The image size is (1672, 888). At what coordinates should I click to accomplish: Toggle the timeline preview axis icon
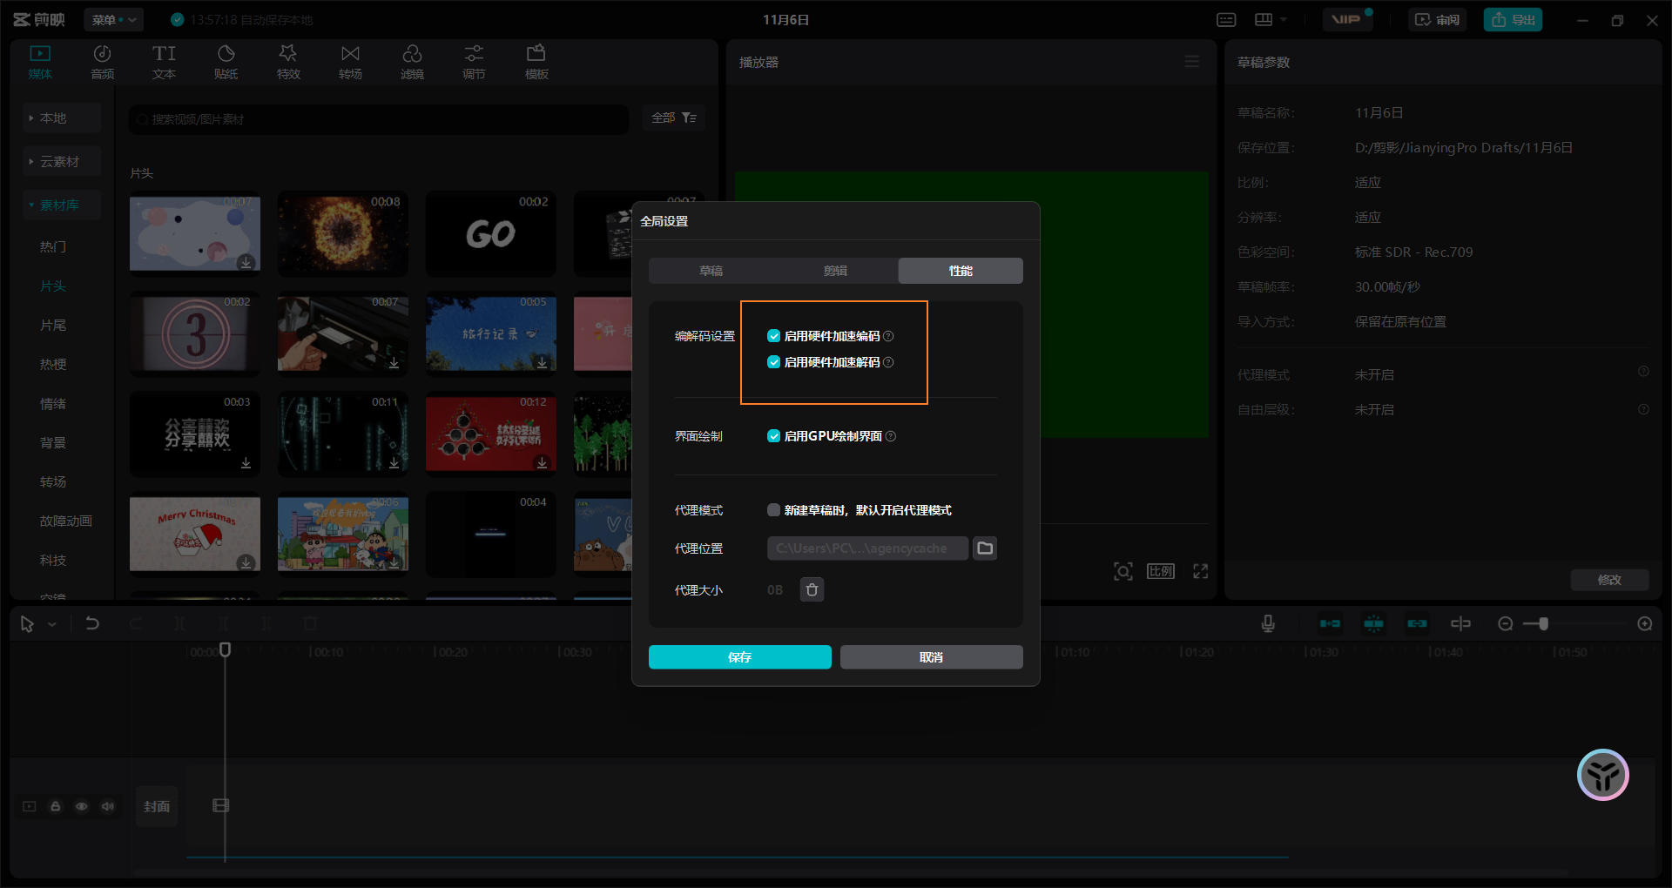pos(1460,623)
